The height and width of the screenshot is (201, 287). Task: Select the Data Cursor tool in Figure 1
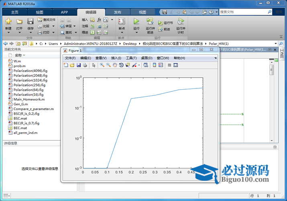(x=127, y=65)
